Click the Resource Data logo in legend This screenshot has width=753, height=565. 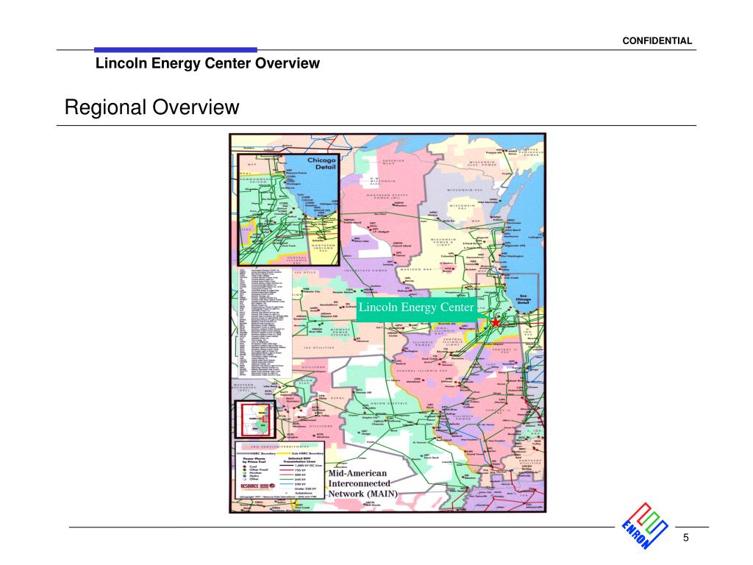click(258, 486)
